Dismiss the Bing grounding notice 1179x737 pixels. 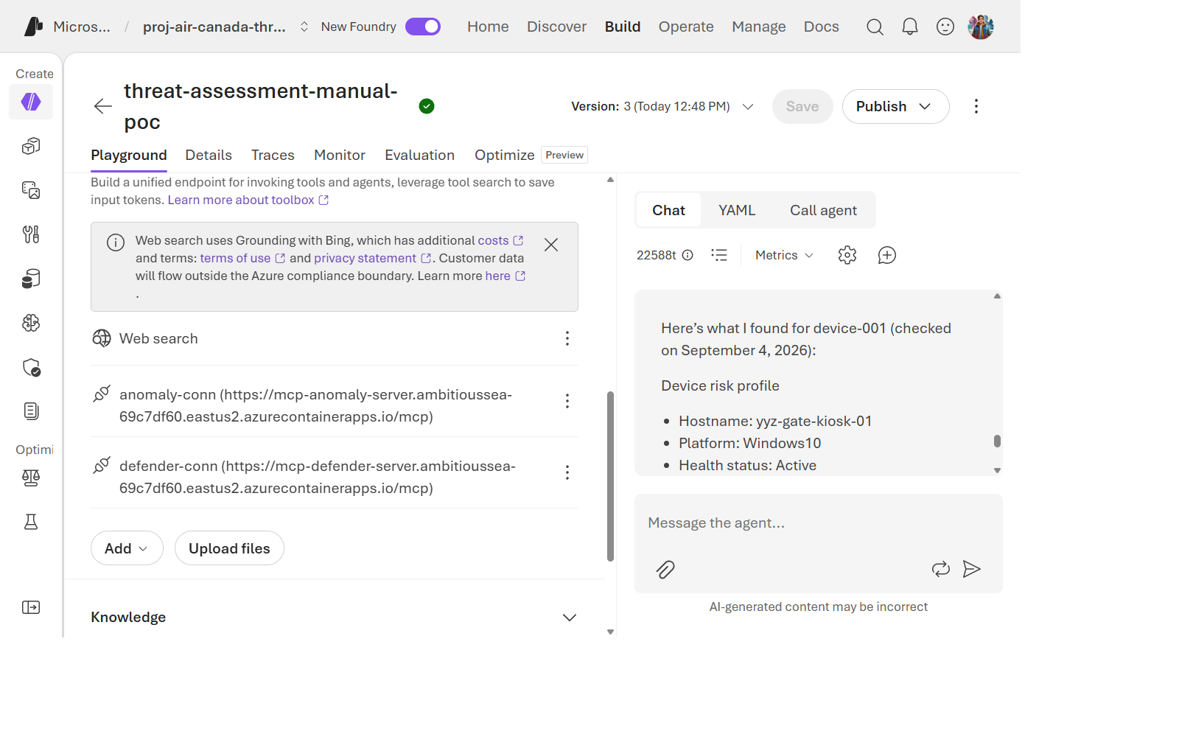coord(551,245)
